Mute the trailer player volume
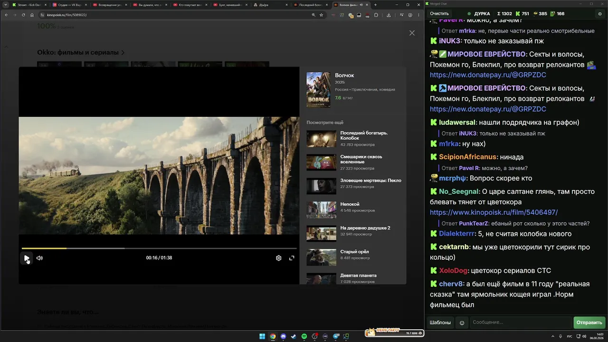This screenshot has height=342, width=608. pos(39,258)
